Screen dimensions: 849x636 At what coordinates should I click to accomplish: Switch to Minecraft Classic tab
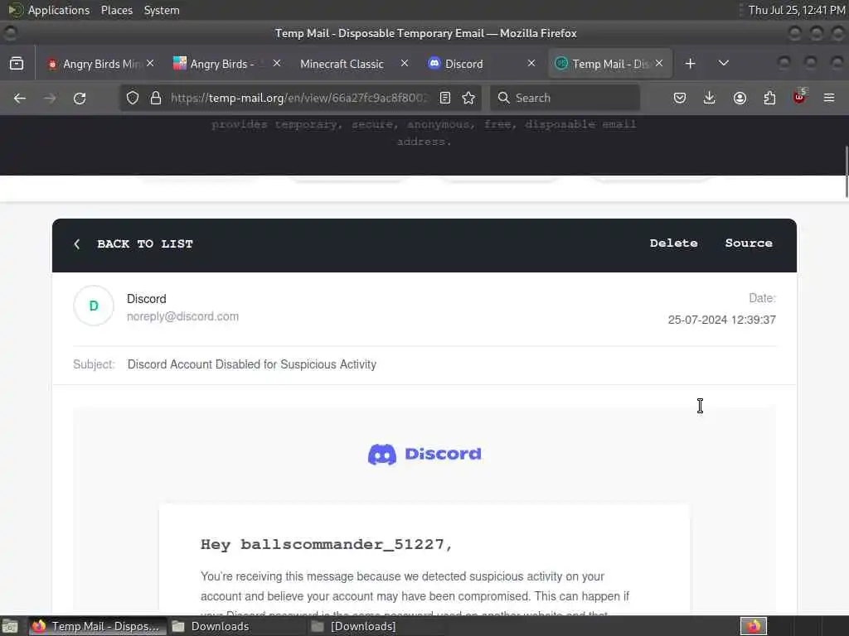pos(342,64)
